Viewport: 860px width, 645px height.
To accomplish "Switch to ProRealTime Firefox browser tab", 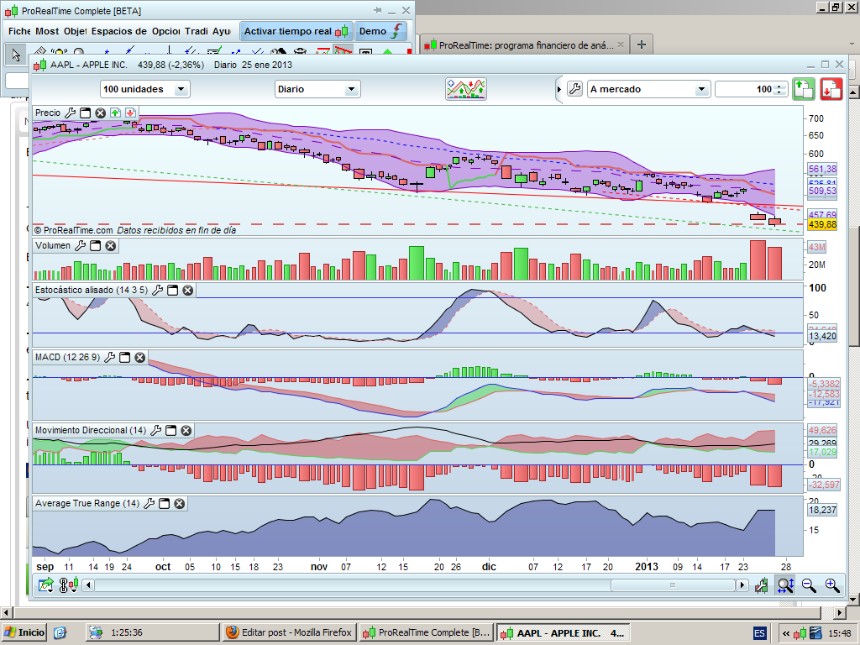I will pos(525,45).
